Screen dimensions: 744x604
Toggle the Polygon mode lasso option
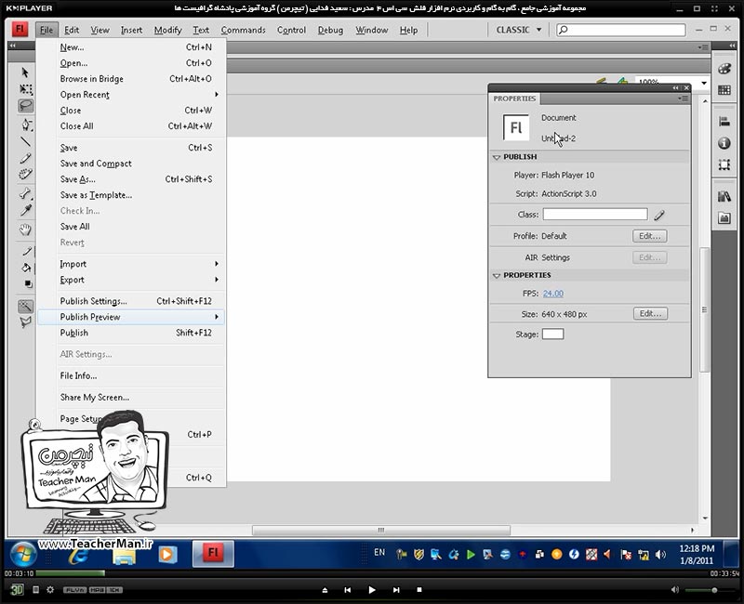pyautogui.click(x=26, y=322)
